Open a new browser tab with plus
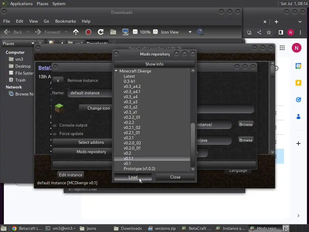Screen dimensions: 309x232 [276, 22]
